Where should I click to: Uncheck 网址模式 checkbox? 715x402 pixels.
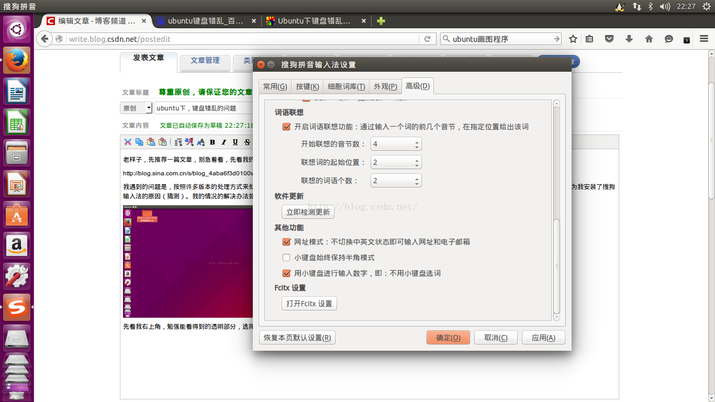coord(286,242)
